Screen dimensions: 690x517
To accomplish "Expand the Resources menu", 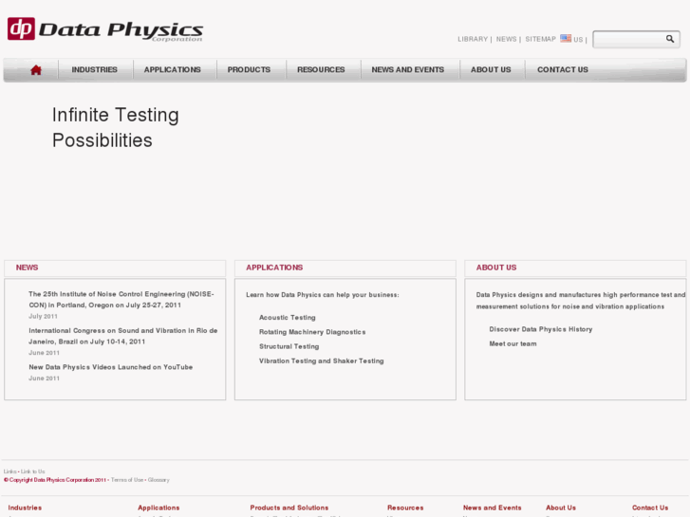I will click(321, 69).
